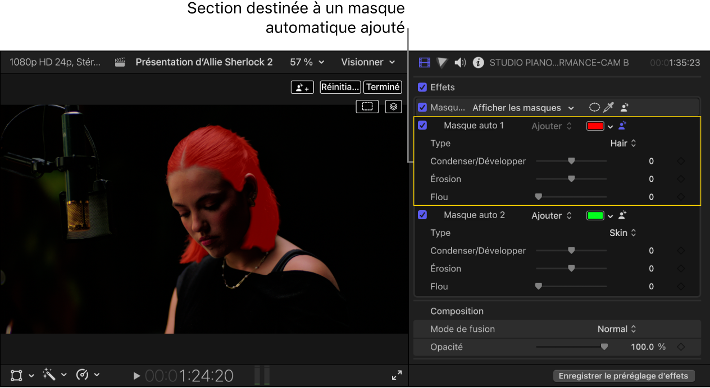Click the person icon for Masque auto 2

(x=622, y=215)
